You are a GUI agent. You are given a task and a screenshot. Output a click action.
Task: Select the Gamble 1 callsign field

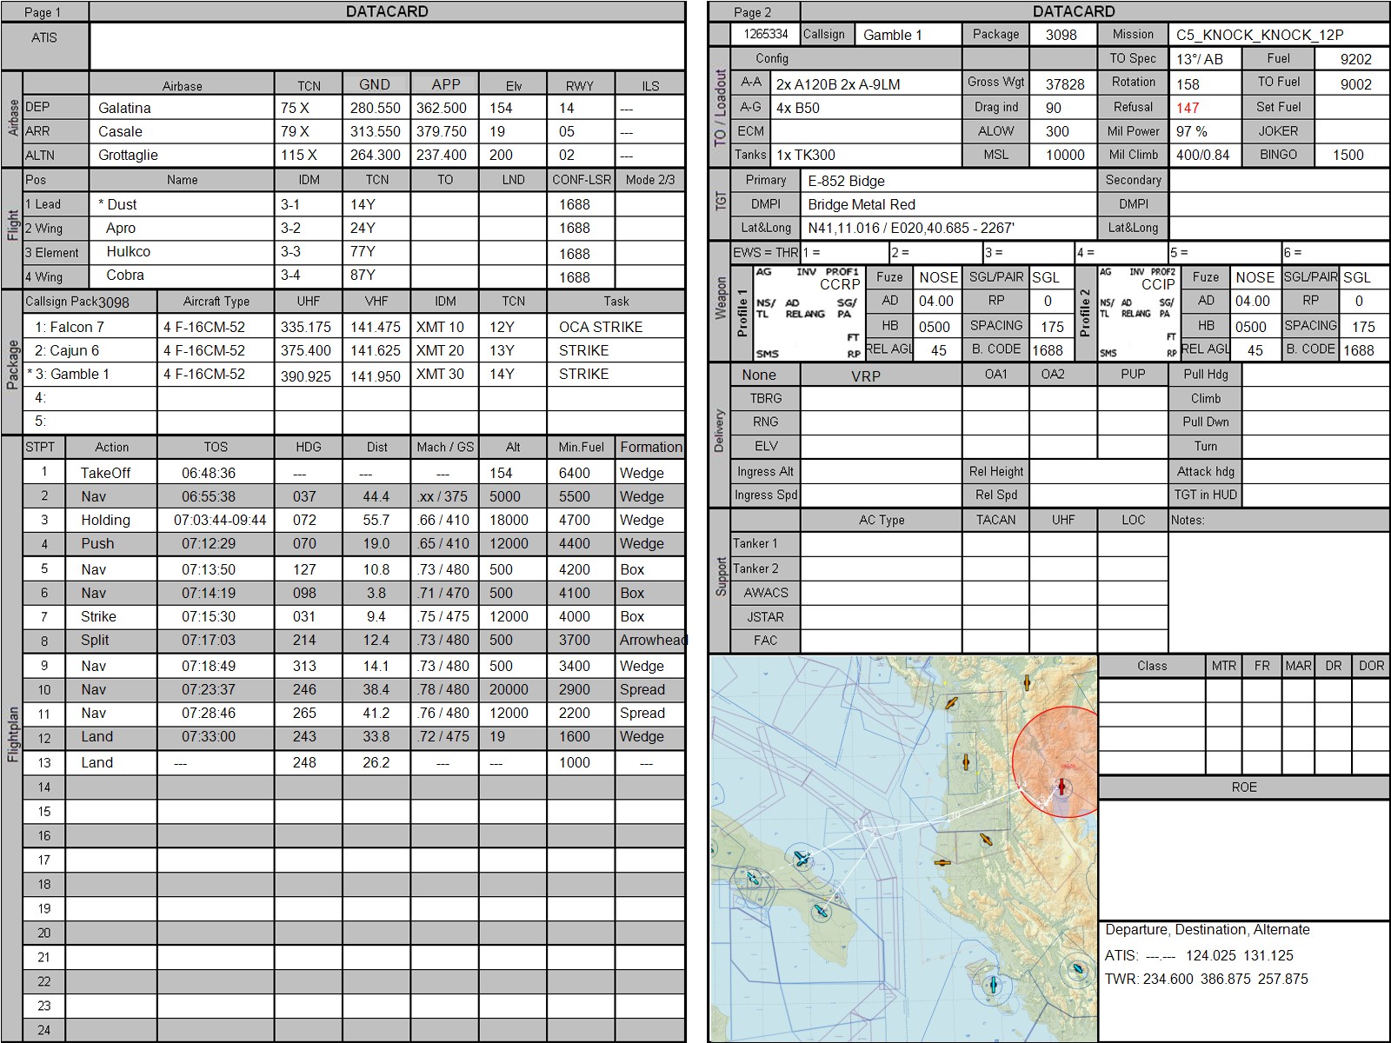(908, 35)
